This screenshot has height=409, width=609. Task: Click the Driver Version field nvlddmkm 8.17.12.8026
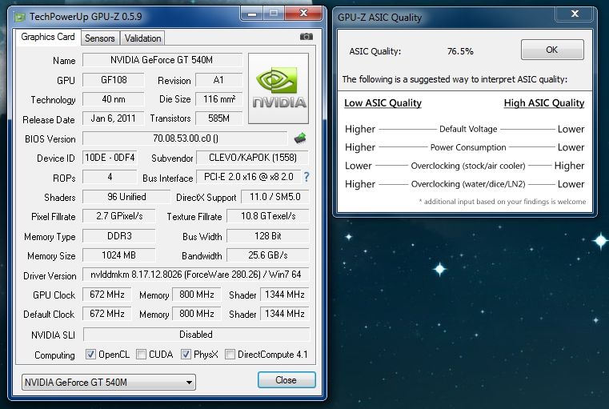(196, 275)
